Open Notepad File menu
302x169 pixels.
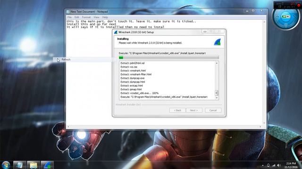point(69,17)
